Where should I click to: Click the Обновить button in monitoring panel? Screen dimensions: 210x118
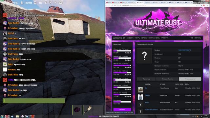point(122,109)
